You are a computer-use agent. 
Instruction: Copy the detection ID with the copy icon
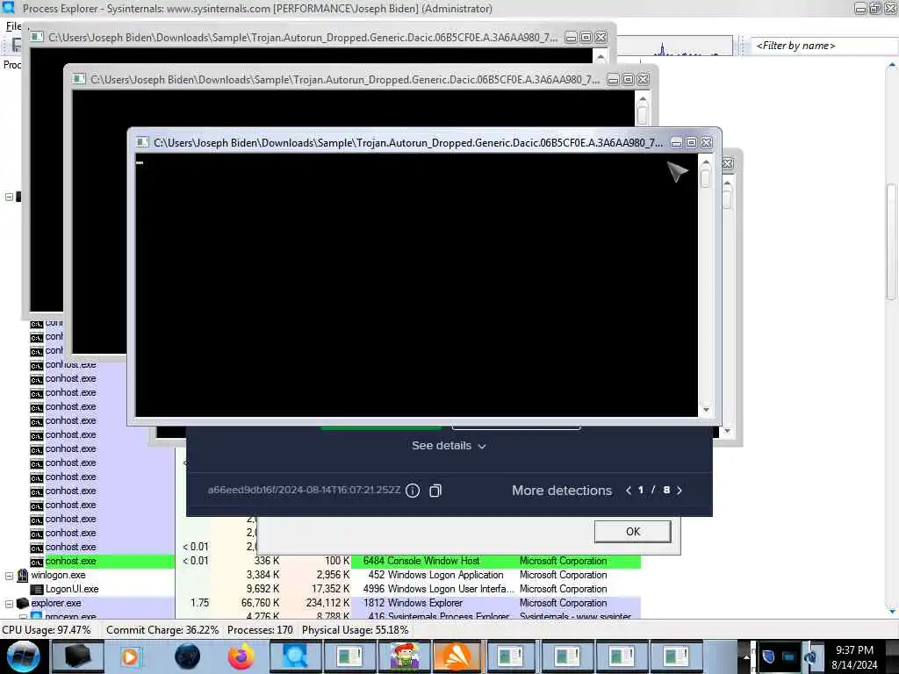coord(435,491)
